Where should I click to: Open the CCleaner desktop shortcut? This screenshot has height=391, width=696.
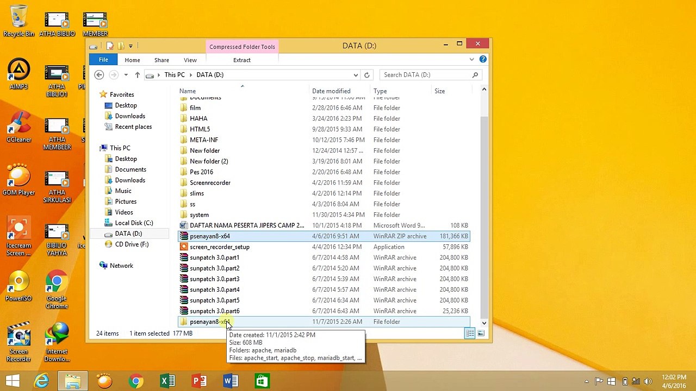pos(18,127)
